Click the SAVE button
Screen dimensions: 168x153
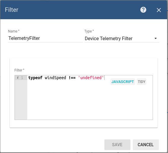[117, 145]
